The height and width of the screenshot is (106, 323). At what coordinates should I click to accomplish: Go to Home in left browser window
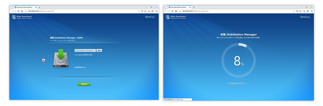[x=22, y=11]
